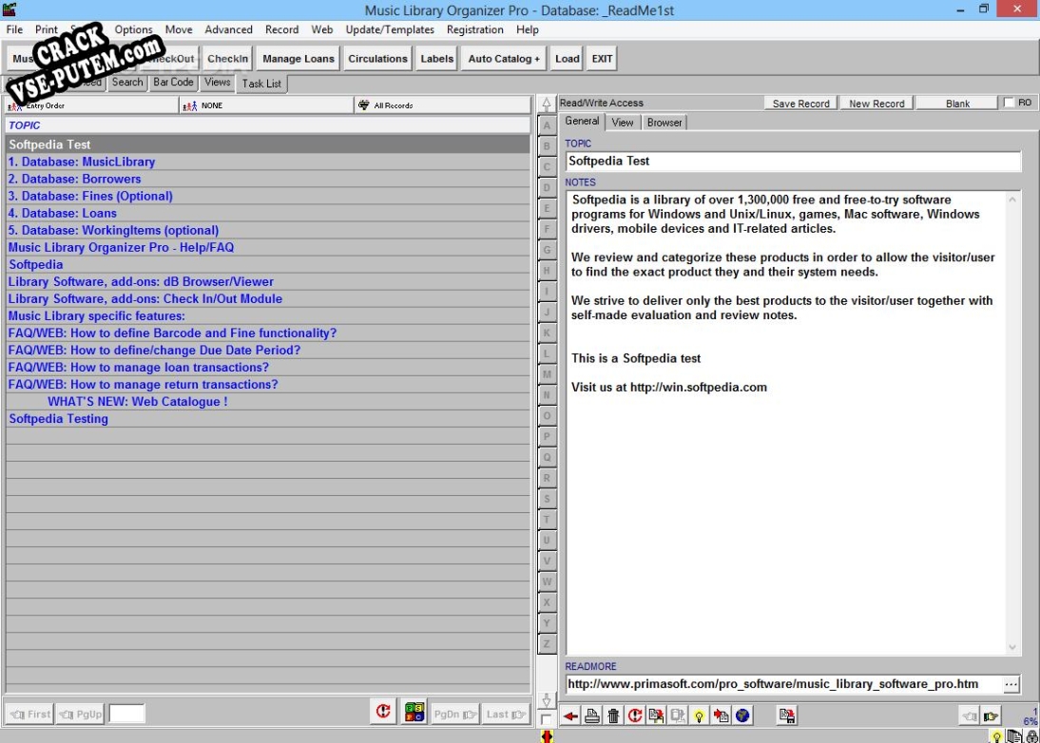Open the All Records filter selector
This screenshot has width=1040, height=743.
[x=442, y=105]
